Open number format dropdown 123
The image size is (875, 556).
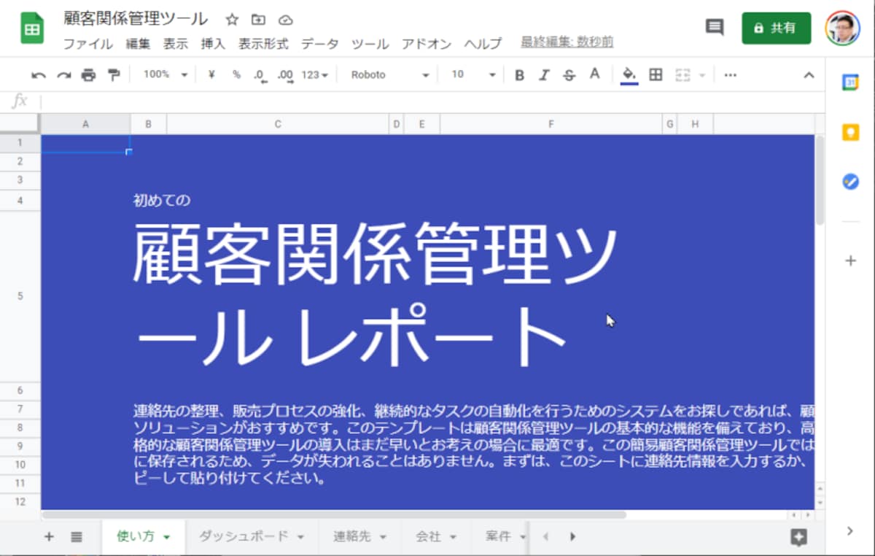pos(315,74)
